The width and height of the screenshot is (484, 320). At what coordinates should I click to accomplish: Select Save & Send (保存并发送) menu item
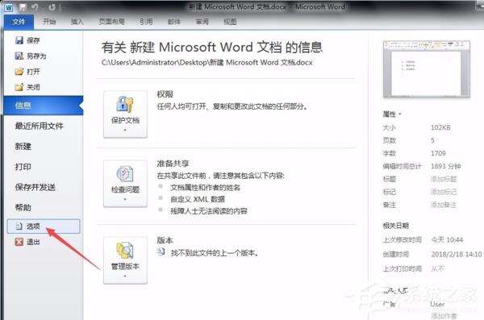35,187
